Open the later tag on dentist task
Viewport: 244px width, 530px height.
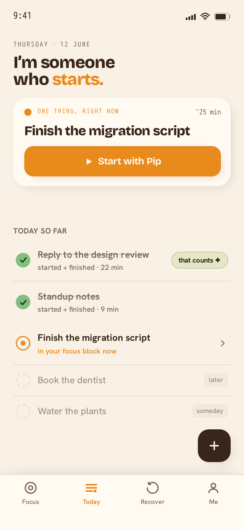point(216,380)
